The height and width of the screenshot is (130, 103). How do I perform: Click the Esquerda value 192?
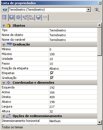click(52, 88)
